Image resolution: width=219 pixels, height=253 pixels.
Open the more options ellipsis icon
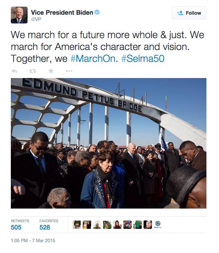pyautogui.click(x=69, y=71)
